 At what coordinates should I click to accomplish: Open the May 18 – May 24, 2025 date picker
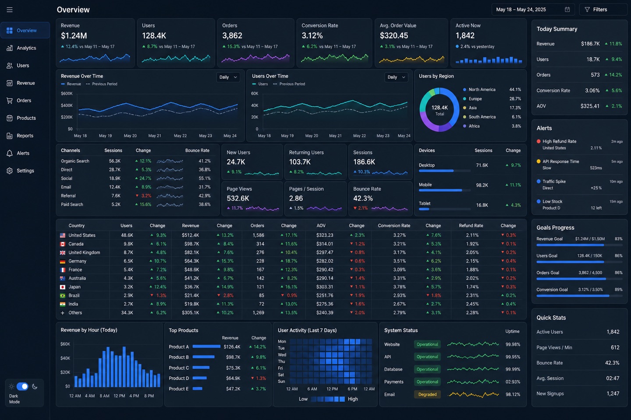[x=533, y=10]
